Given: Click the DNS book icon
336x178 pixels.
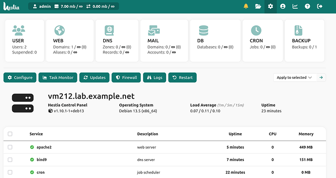Looking at the screenshot, I should [109, 30].
